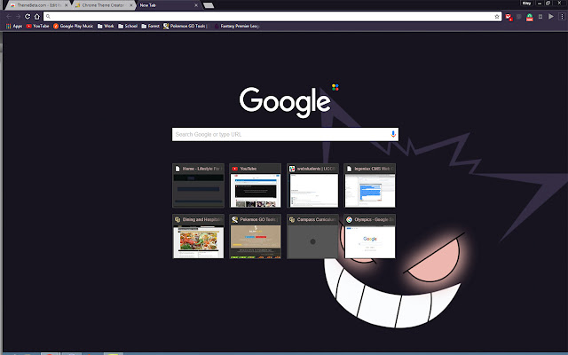
Task: Open the red checkmark mail extension
Action: click(509, 17)
